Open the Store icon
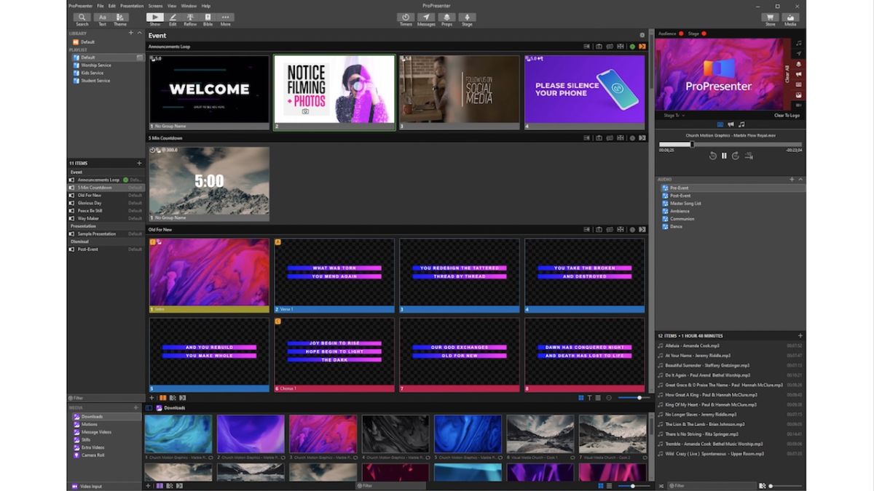This screenshot has height=491, width=874. coord(770,19)
